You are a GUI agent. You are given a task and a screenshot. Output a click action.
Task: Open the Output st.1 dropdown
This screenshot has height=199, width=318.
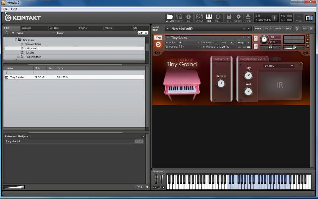[x=183, y=42]
